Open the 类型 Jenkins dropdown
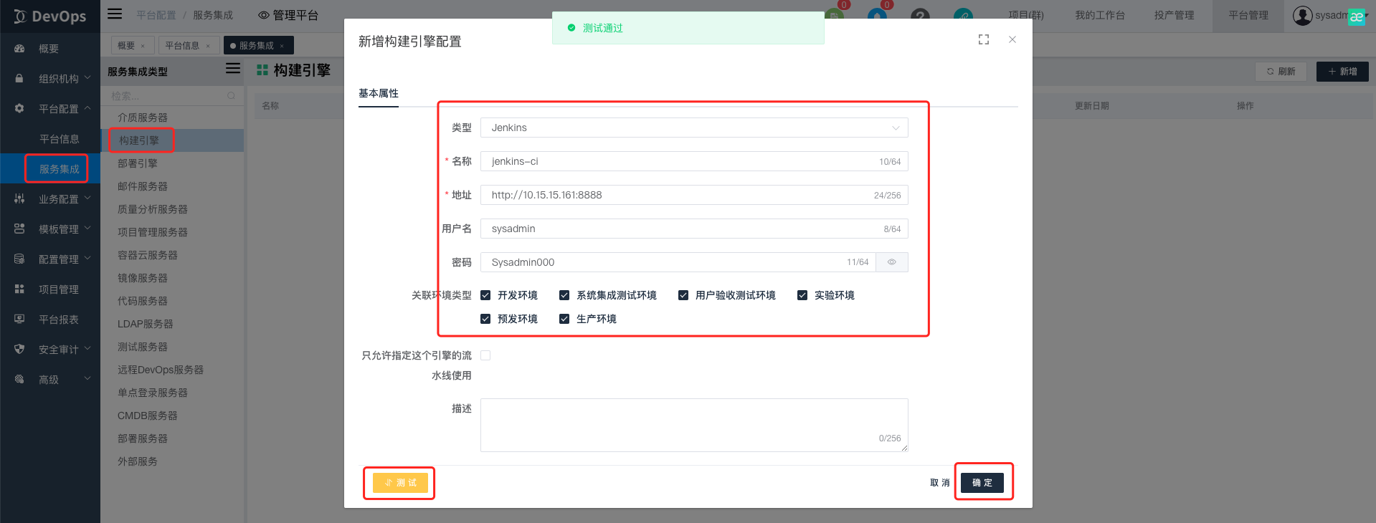The image size is (1376, 523). pyautogui.click(x=693, y=128)
